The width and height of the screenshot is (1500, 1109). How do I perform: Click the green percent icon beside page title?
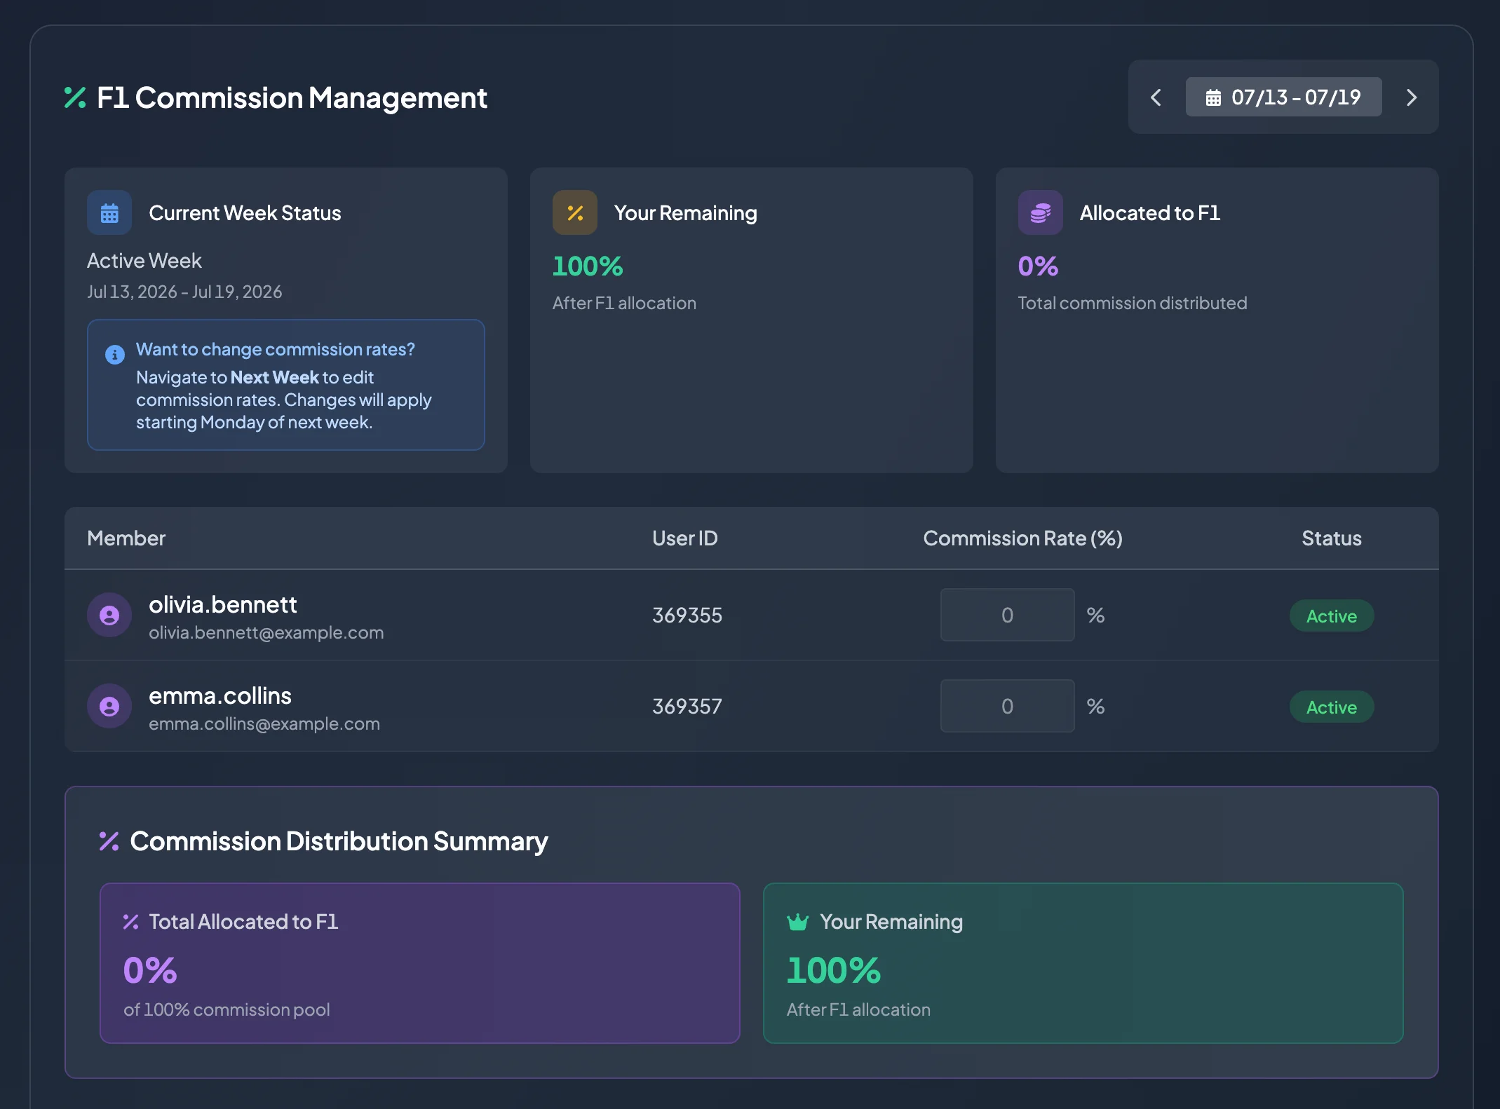click(75, 97)
